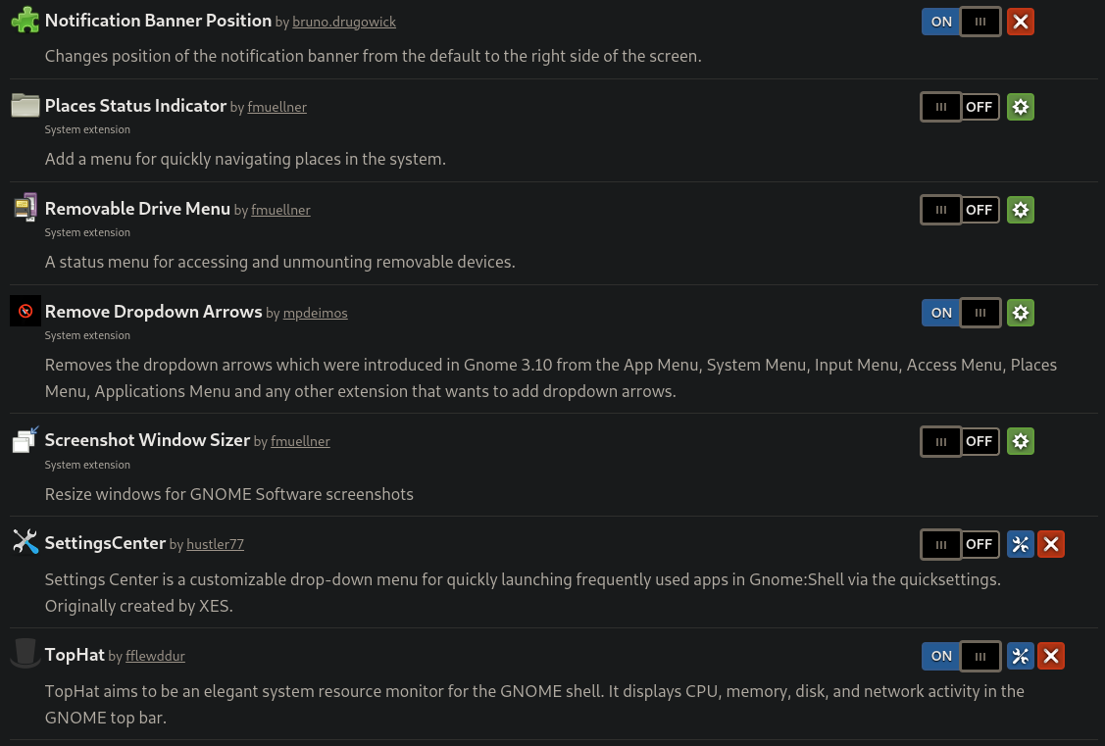
Task: Click the green gear icon for Remove Dropdown Arrows
Action: click(1021, 313)
